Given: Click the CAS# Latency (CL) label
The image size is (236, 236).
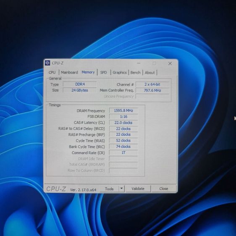Looking at the screenshot, I should (89, 123).
